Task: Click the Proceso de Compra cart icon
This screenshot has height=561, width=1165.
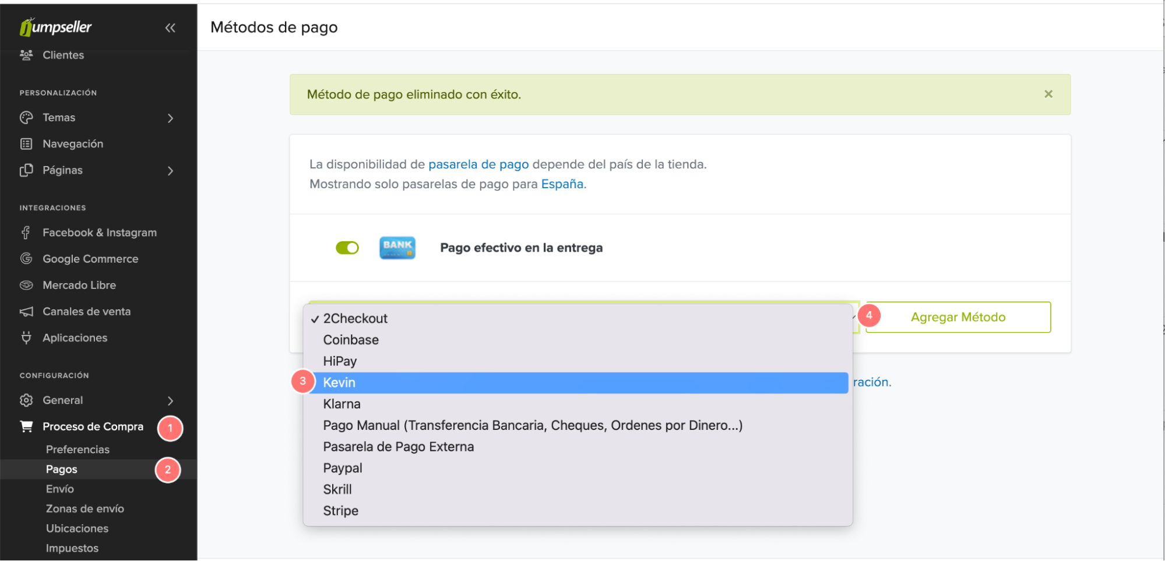Action: point(26,426)
